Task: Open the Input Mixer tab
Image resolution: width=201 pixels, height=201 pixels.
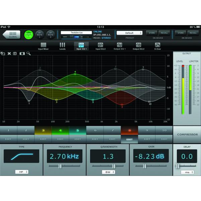Action: (x=43, y=46)
